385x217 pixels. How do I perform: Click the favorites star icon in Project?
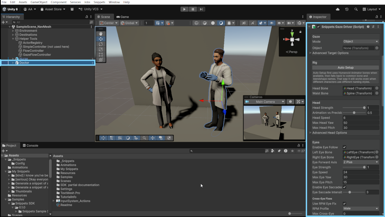(292, 151)
